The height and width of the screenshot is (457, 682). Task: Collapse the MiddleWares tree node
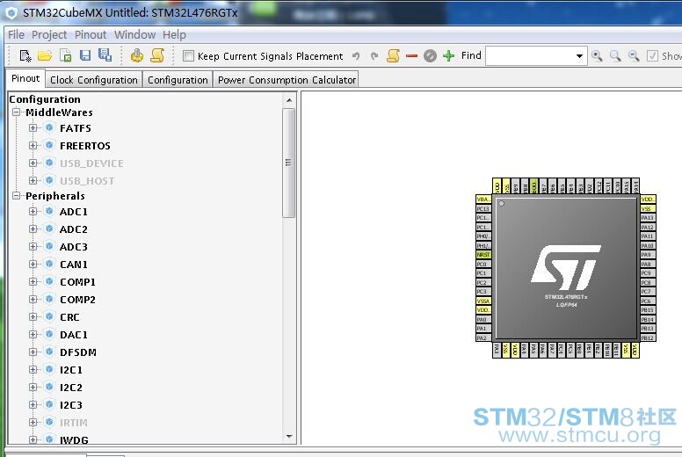(x=16, y=112)
